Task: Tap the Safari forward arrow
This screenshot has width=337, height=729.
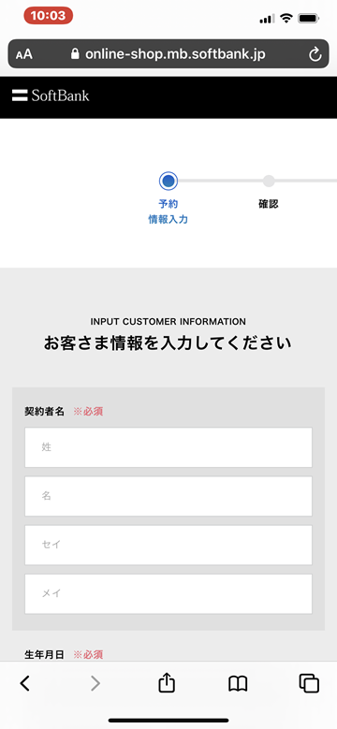Action: (x=95, y=683)
